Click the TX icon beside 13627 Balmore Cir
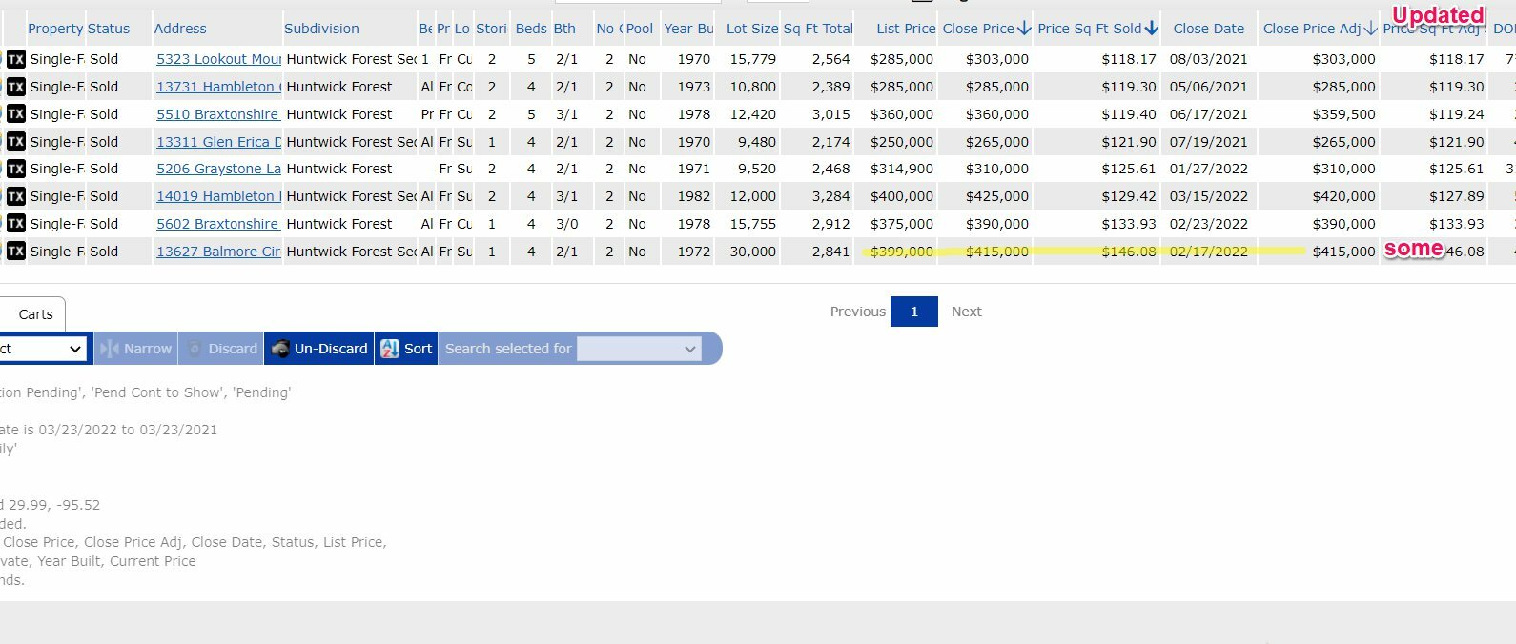Screen dimensions: 1516x644 pos(16,252)
